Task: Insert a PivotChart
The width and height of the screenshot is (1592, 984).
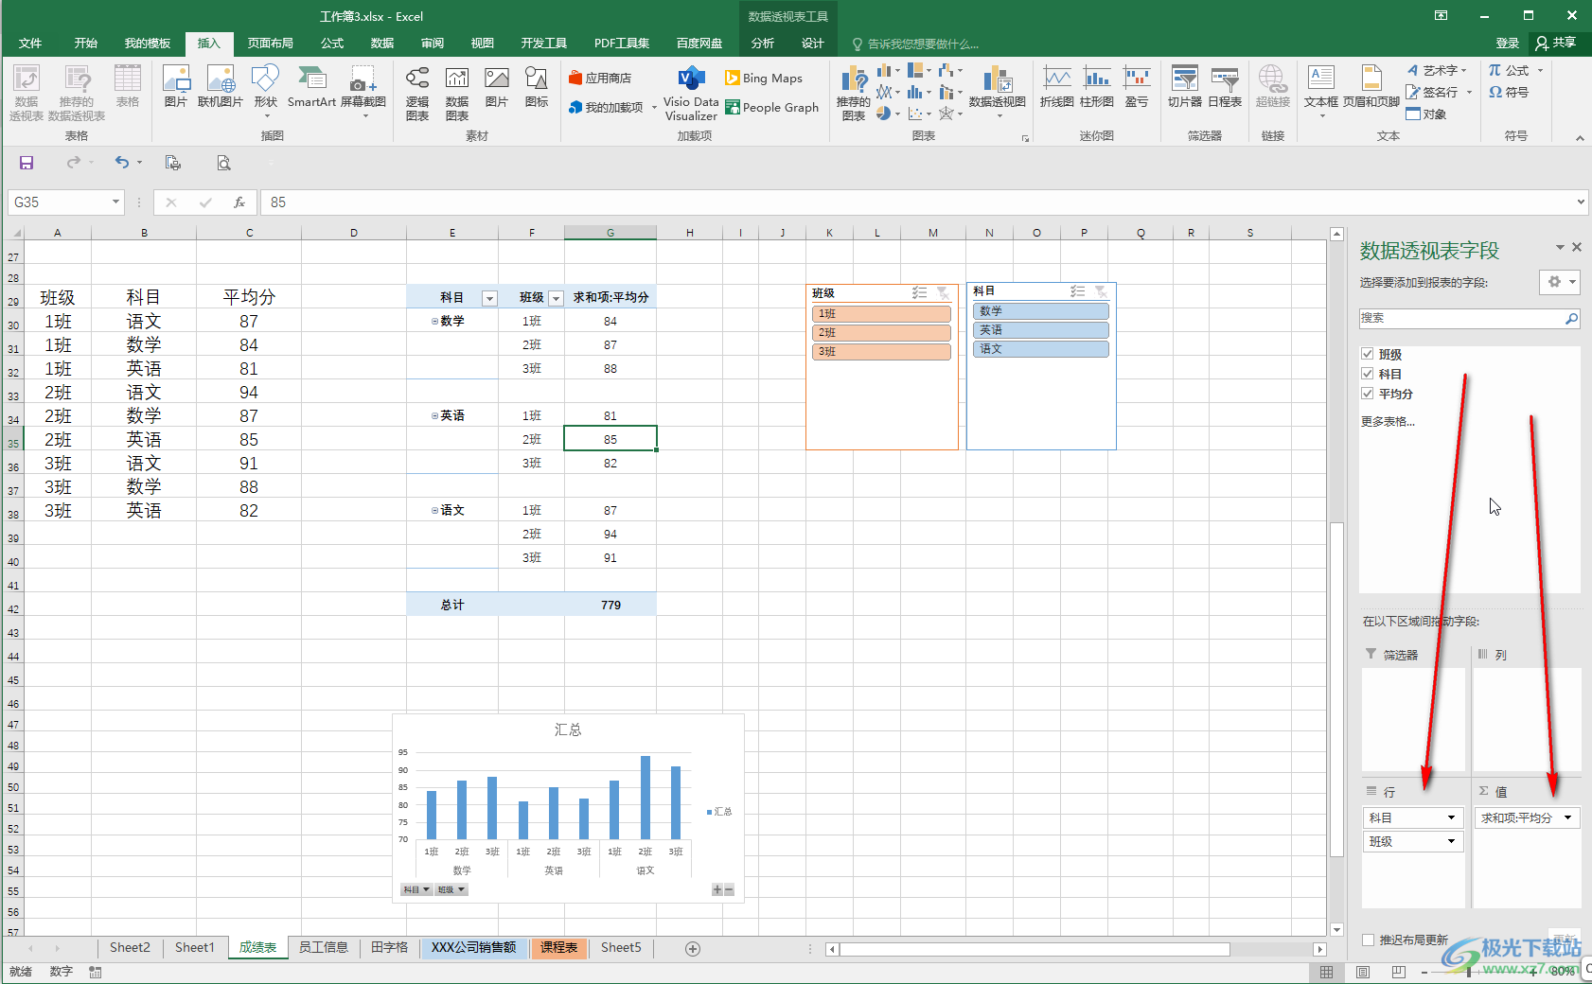Action: click(x=998, y=91)
